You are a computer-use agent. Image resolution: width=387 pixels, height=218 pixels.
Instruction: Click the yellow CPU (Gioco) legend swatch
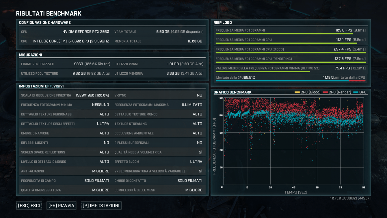click(297, 92)
